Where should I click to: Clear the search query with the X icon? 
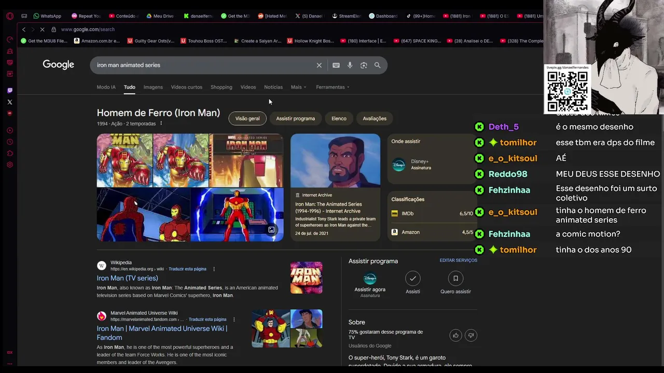pyautogui.click(x=319, y=65)
